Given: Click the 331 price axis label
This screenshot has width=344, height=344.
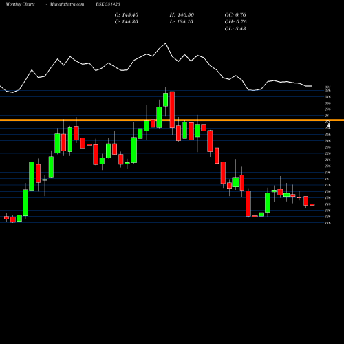Looking at the screenshot, I should [x=327, y=87].
